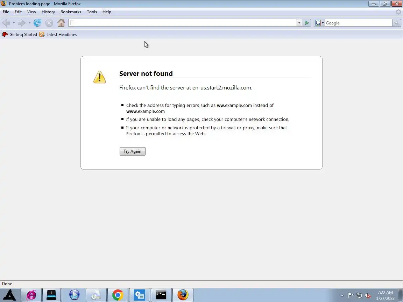Open the blue settings list taskbar app
This screenshot has height=302, width=403.
pyautogui.click(x=139, y=295)
